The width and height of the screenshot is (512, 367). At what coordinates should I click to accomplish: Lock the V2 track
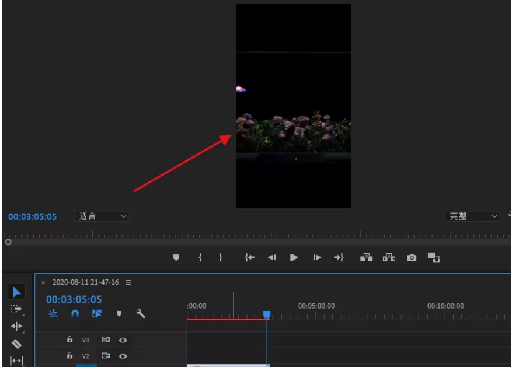coord(69,356)
